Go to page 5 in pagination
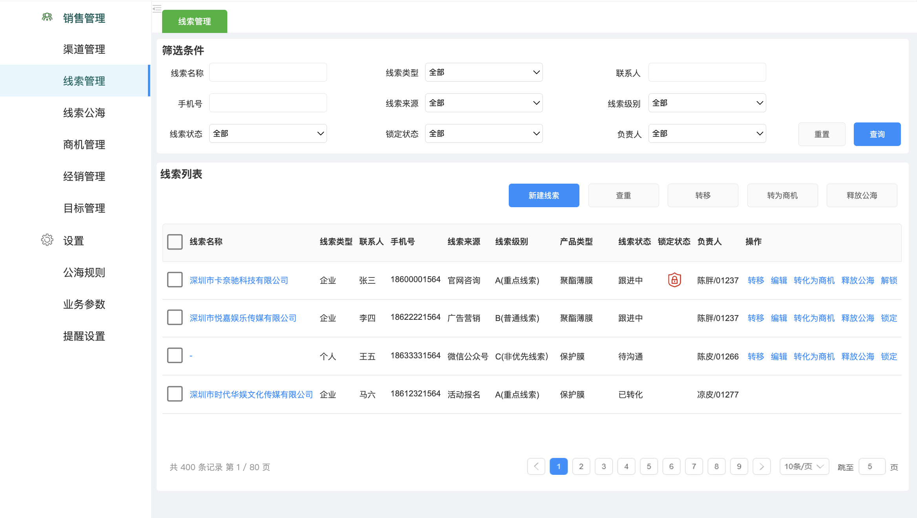Image resolution: width=917 pixels, height=518 pixels. coord(649,466)
